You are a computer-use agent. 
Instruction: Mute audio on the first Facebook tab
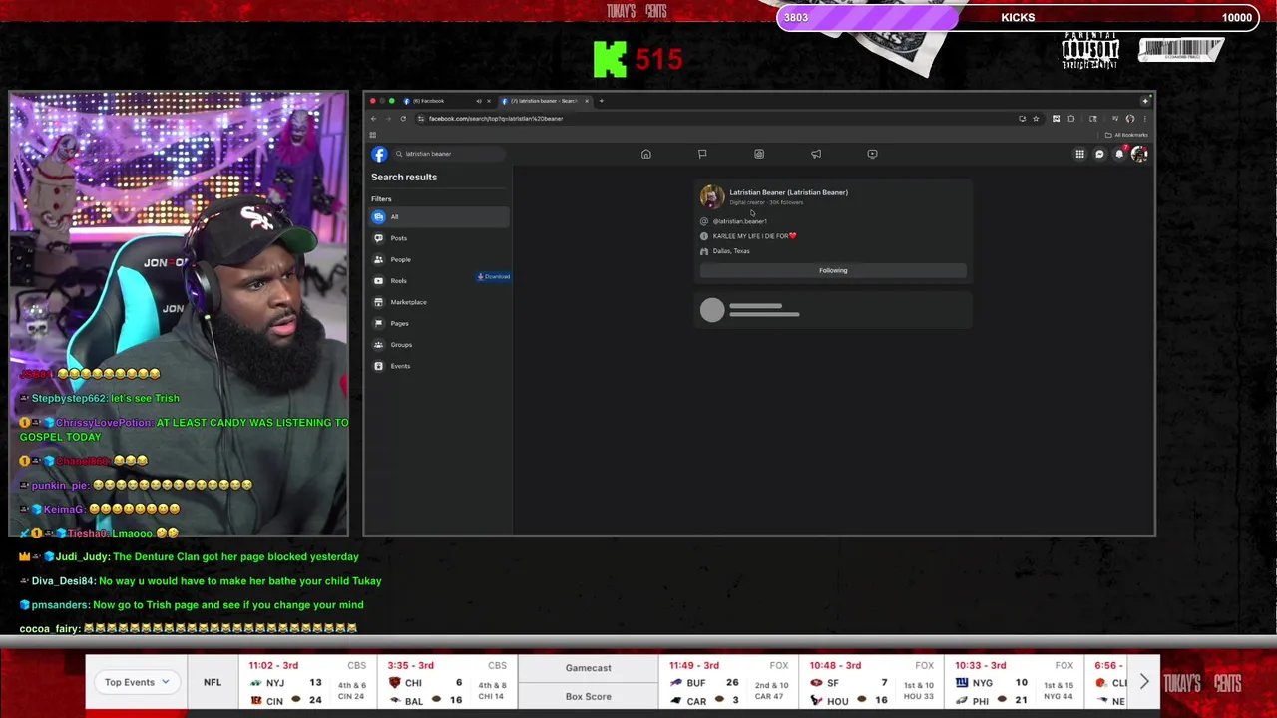click(x=478, y=101)
